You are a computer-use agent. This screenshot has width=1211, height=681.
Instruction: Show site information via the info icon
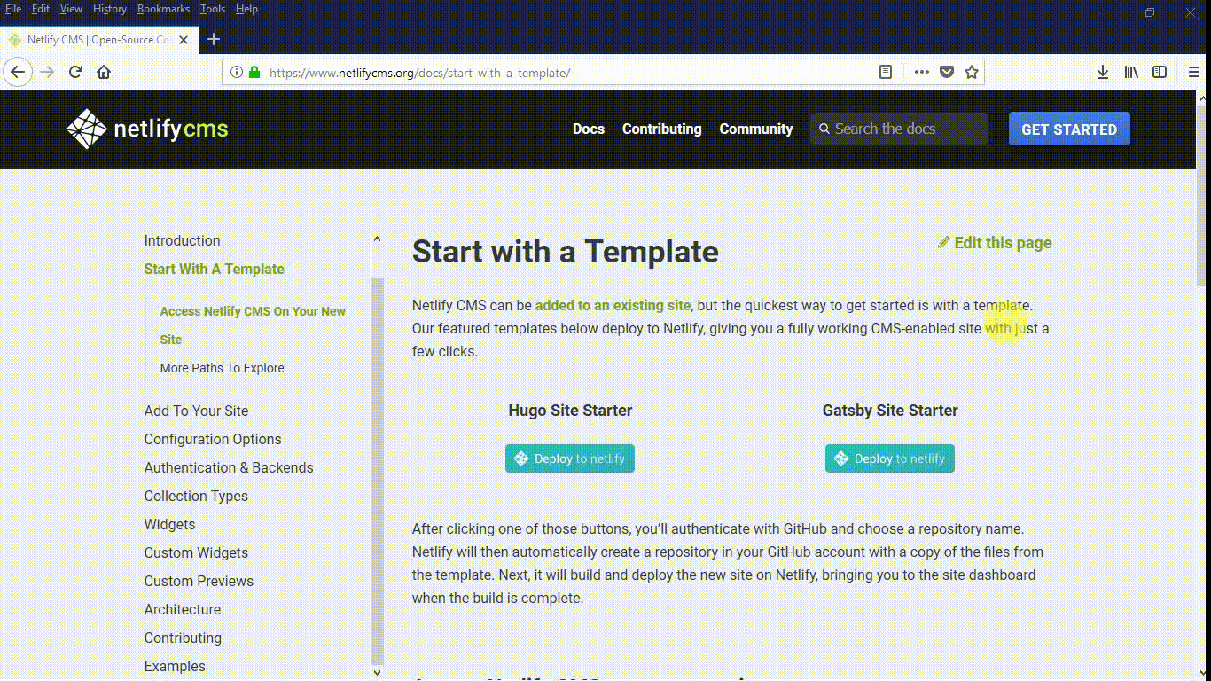237,72
